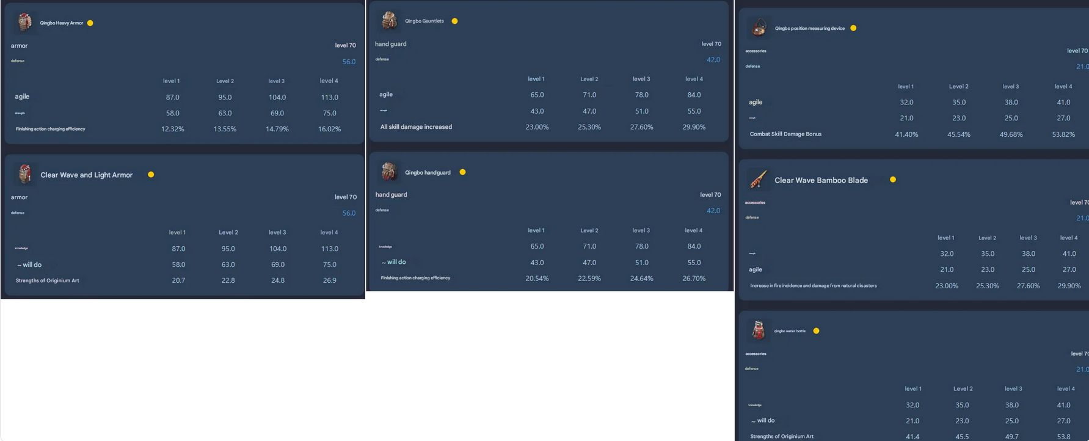The width and height of the screenshot is (1089, 441).
Task: Click 'All skill damage increased' in Qingbo Gauntlets
Action: pyautogui.click(x=416, y=127)
